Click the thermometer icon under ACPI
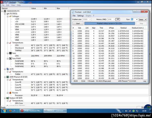 pyautogui.click(x=10, y=72)
